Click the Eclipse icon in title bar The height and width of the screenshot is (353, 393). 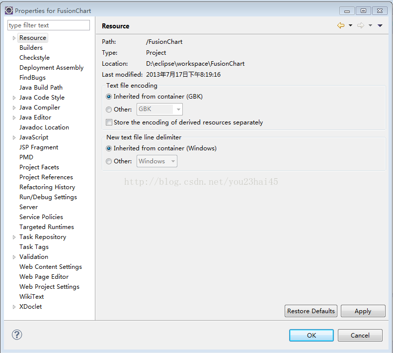[x=9, y=10]
